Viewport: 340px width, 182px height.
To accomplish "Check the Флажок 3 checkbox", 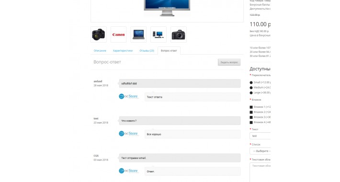I will point(251,117).
